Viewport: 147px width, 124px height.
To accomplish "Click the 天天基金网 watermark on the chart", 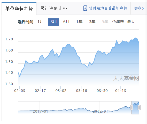I will click(x=126, y=78).
